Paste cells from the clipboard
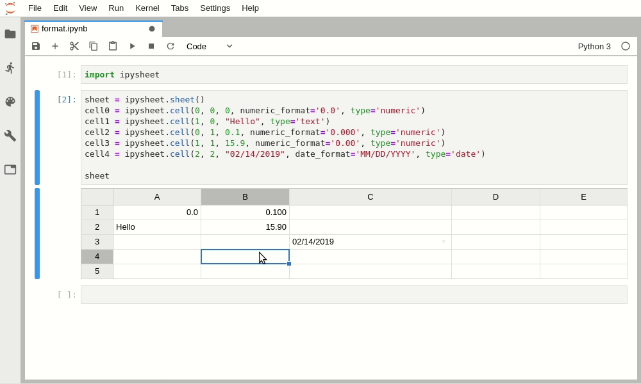The height and width of the screenshot is (384, 641). 113,46
